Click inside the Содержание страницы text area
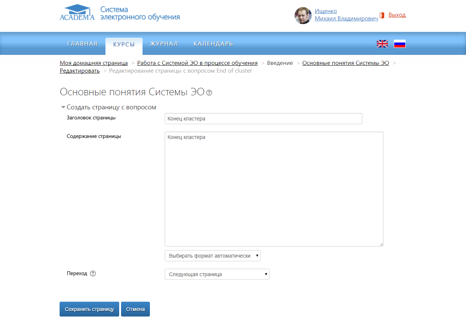 274,189
